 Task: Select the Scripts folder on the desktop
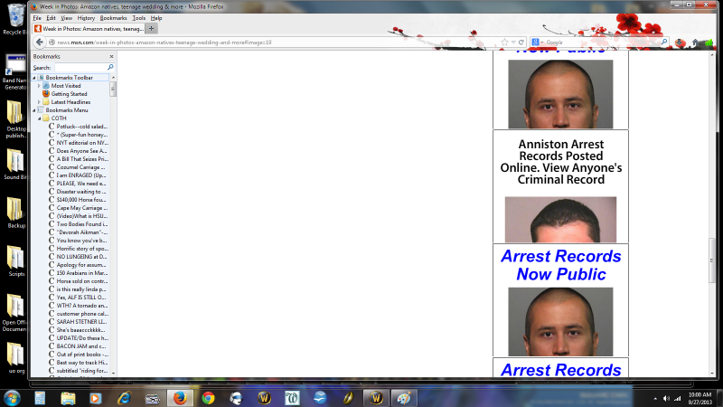pyautogui.click(x=15, y=261)
